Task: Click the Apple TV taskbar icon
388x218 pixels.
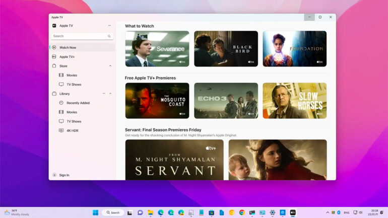Action: (293, 212)
